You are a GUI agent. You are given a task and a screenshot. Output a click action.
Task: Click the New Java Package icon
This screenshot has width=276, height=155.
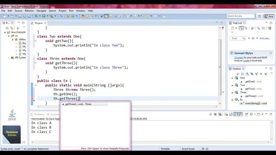click(68, 16)
